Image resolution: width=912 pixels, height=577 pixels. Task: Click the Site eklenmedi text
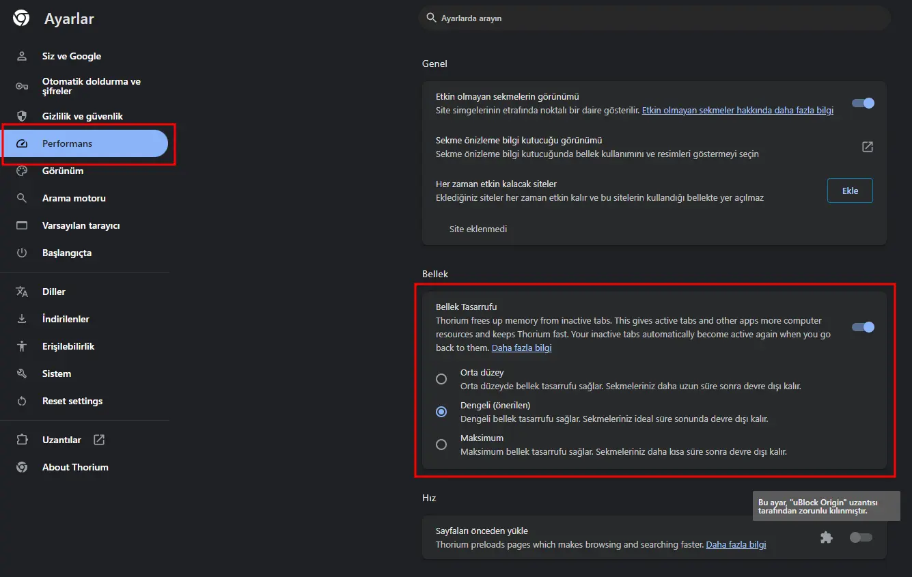point(478,229)
